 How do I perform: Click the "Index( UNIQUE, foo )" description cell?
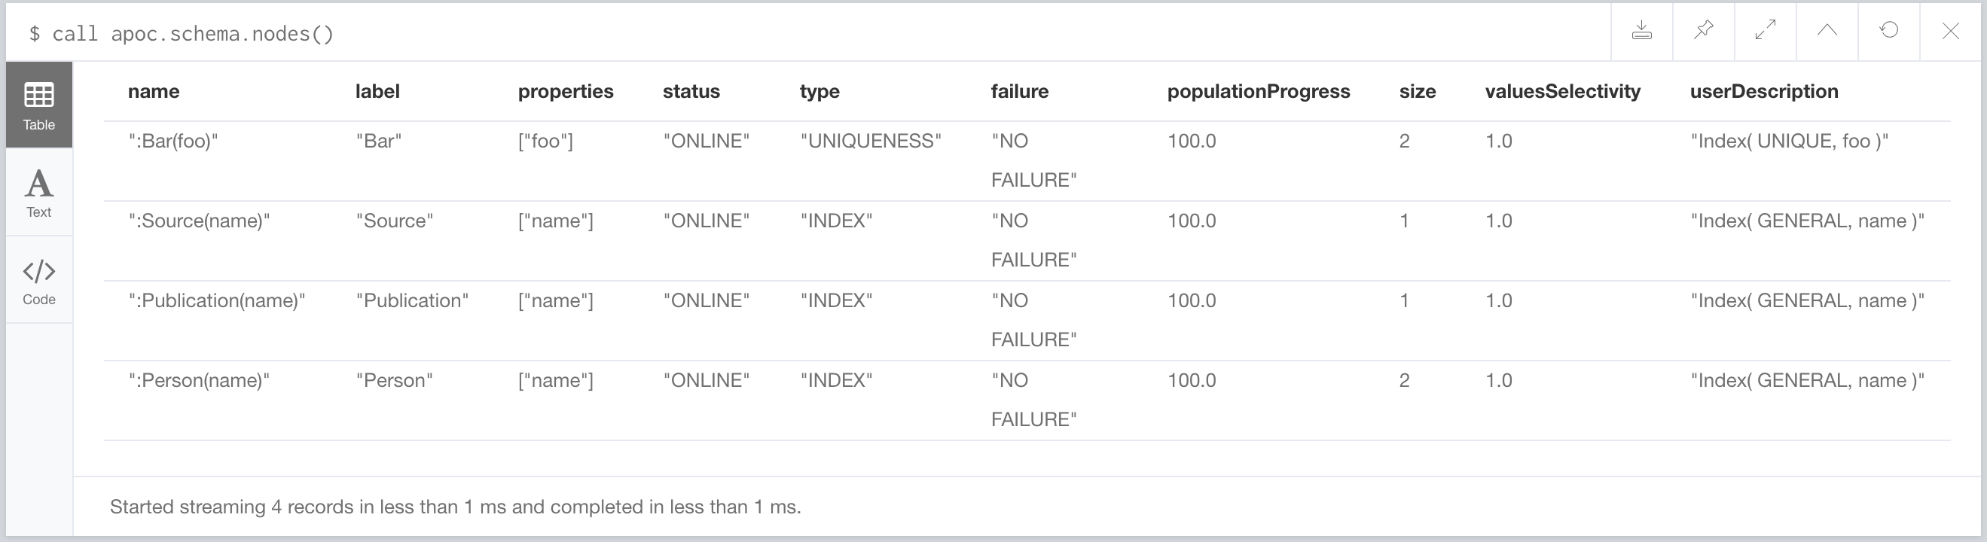coord(1789,141)
